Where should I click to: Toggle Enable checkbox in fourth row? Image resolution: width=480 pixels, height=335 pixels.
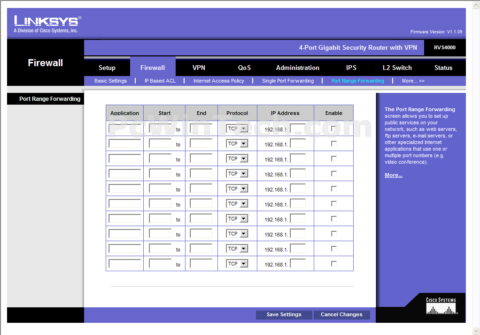333,174
